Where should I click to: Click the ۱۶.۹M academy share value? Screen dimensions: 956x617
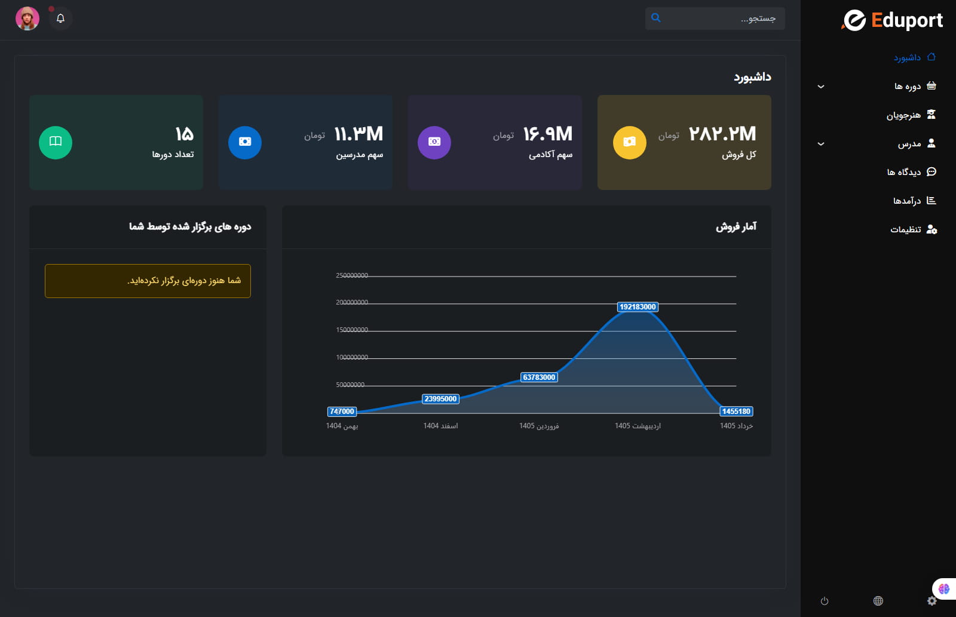tap(547, 134)
